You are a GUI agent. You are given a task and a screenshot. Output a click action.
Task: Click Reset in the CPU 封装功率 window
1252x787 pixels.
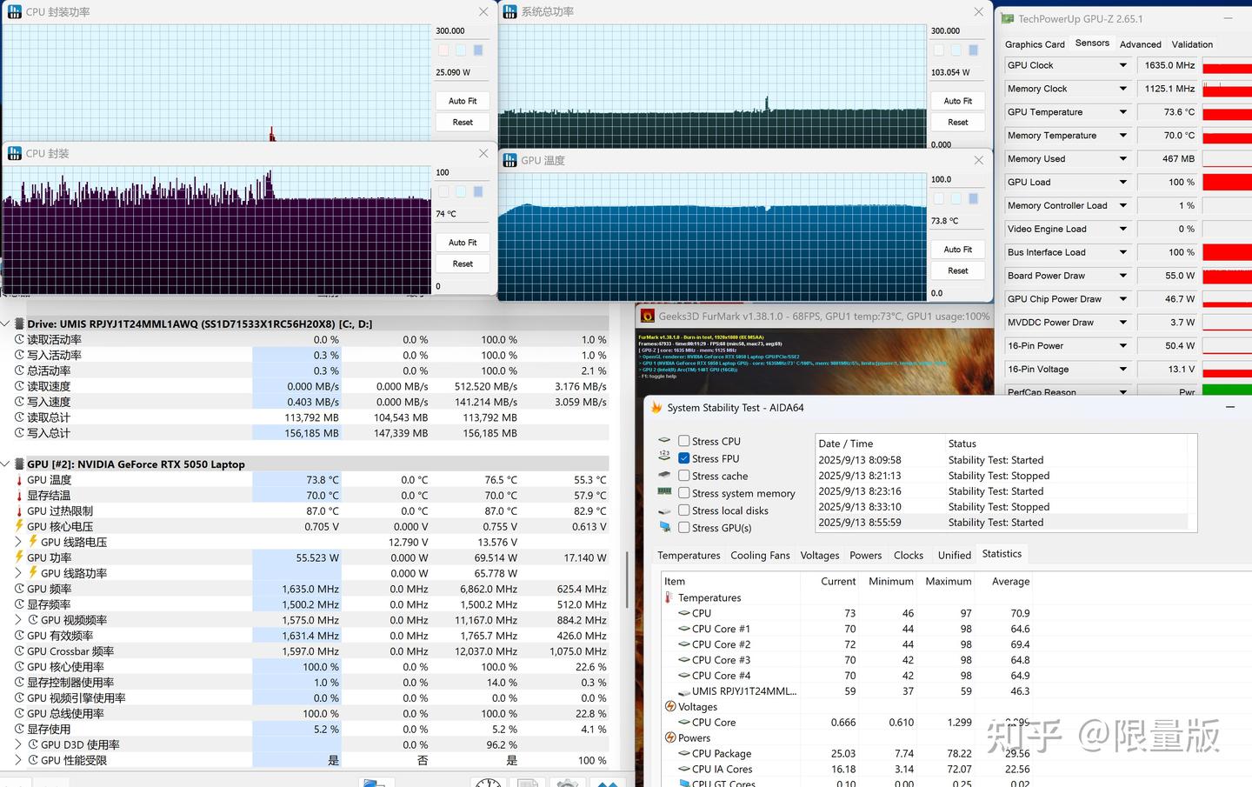point(463,123)
